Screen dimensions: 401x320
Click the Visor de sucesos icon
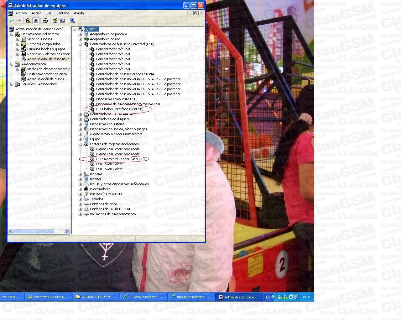(x=23, y=39)
